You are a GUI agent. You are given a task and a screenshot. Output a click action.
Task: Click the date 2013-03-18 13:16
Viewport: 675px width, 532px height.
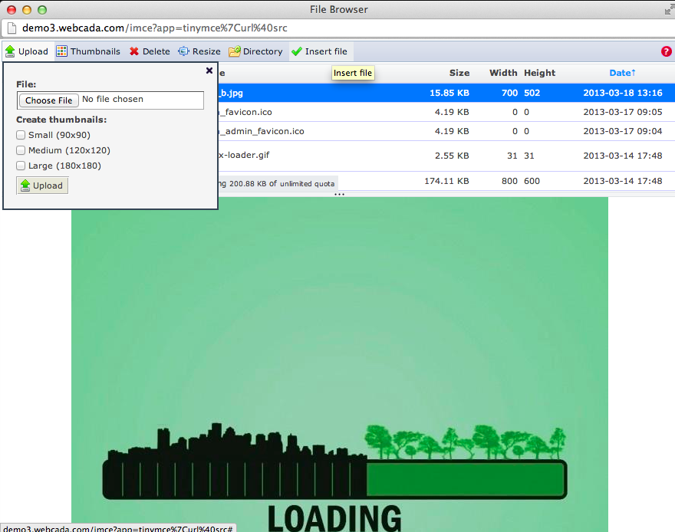click(623, 93)
